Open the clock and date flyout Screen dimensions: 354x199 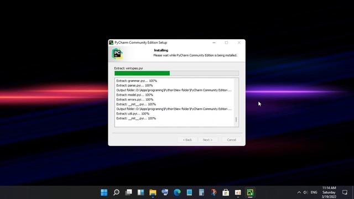coord(329,192)
